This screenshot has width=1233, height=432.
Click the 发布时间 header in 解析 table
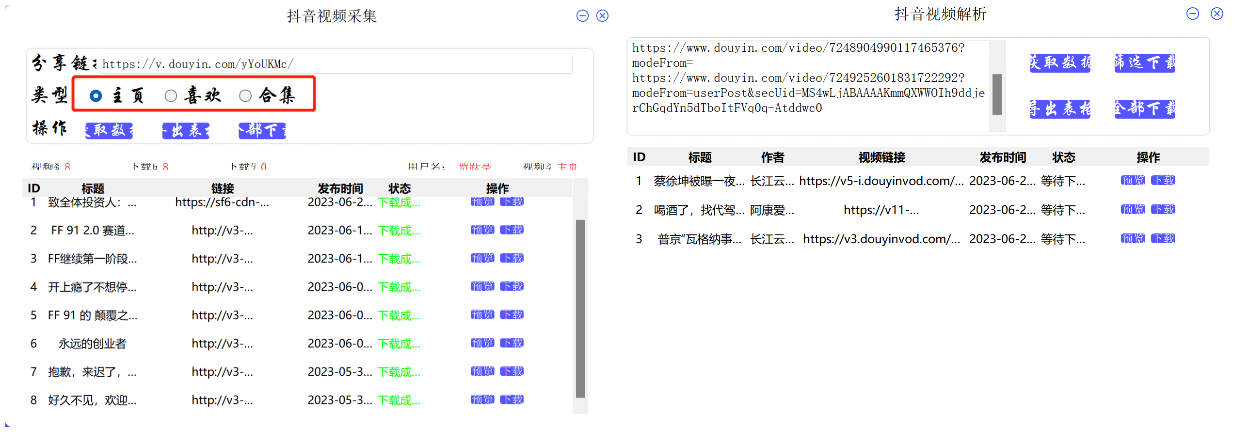pyautogui.click(x=1002, y=157)
